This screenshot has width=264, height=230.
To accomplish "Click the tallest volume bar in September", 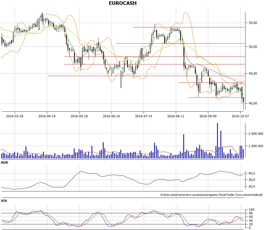I will pyautogui.click(x=217, y=141).
